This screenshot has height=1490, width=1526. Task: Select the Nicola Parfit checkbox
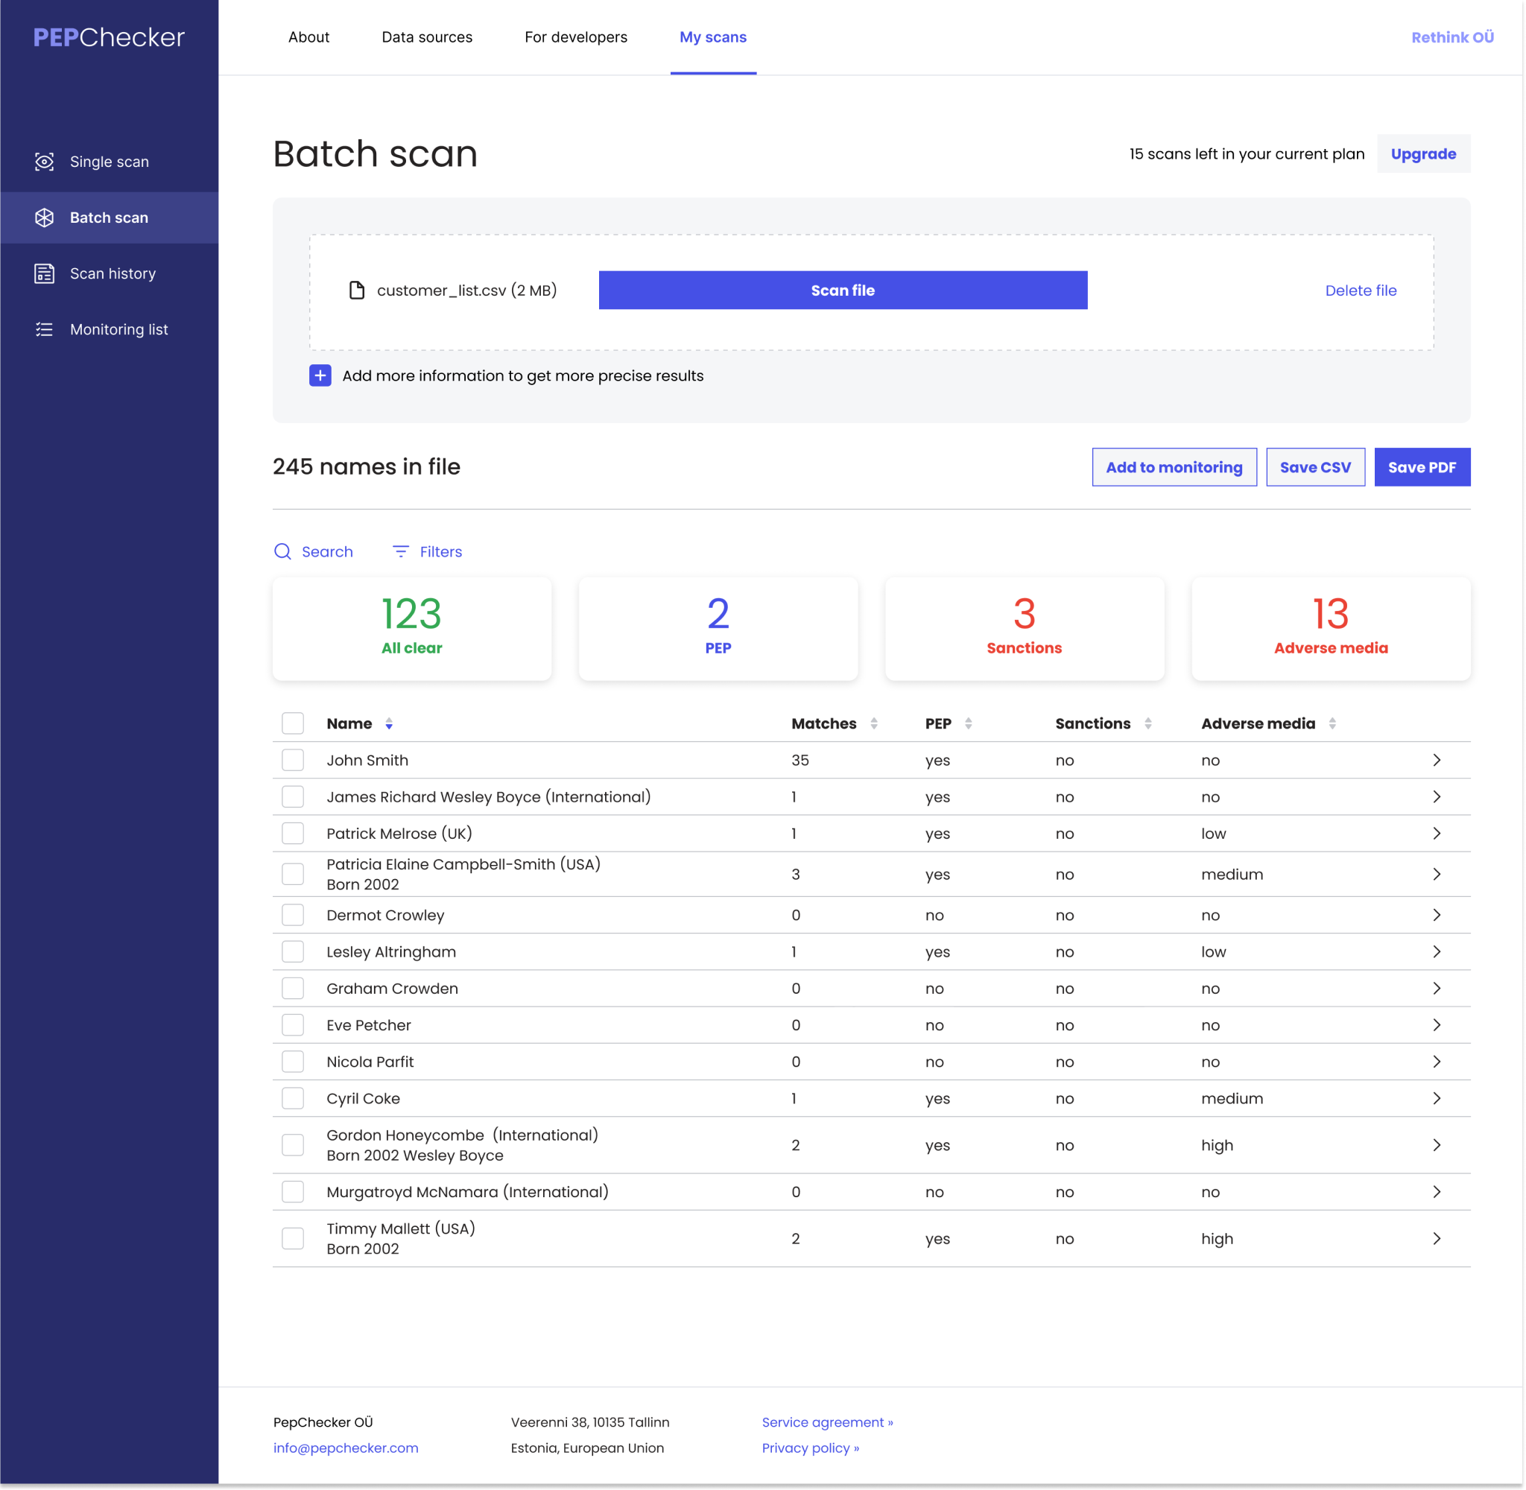click(293, 1062)
